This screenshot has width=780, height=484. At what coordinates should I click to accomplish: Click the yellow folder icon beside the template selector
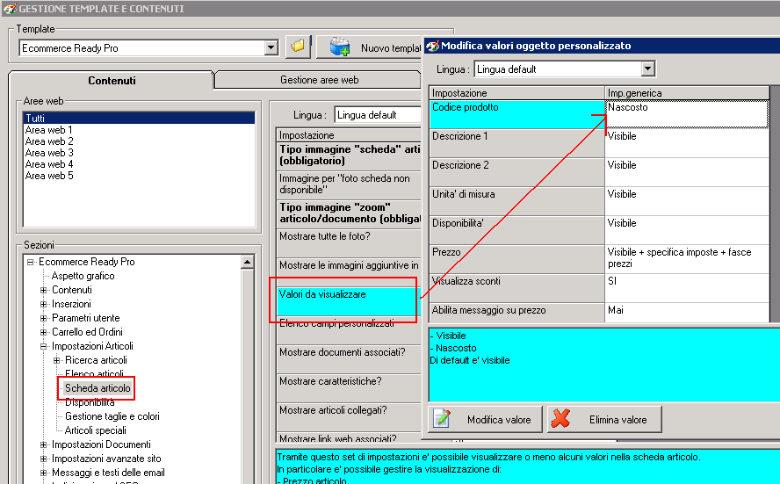click(298, 47)
